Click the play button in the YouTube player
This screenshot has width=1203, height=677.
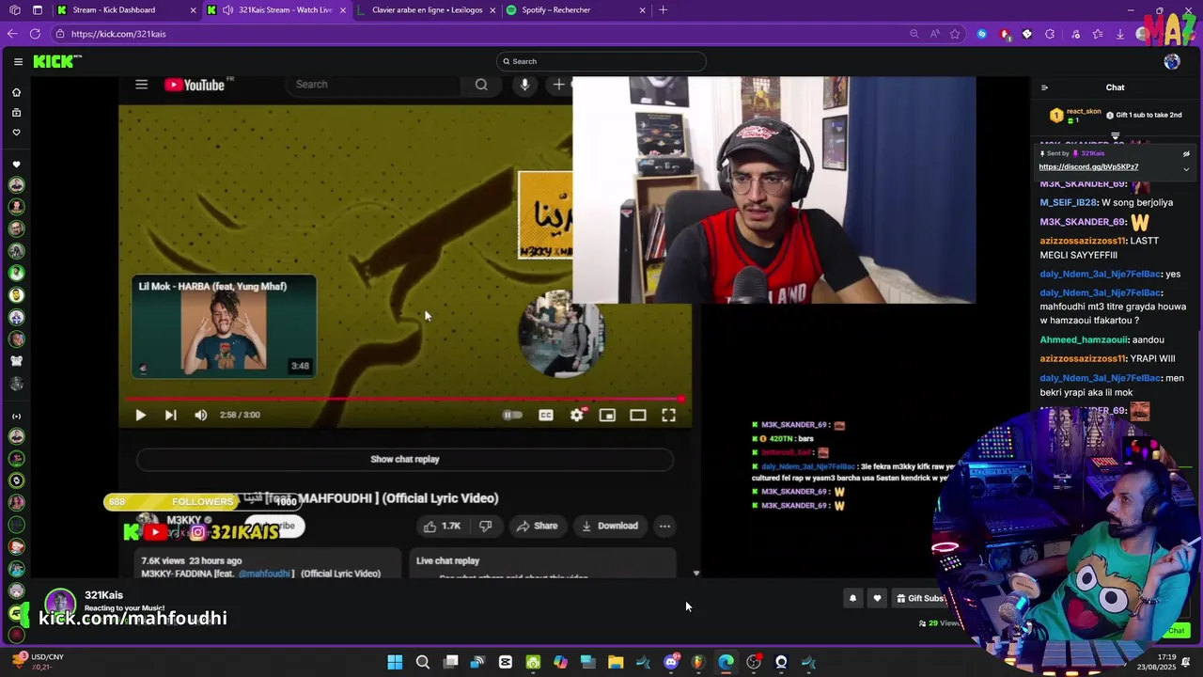tap(140, 415)
